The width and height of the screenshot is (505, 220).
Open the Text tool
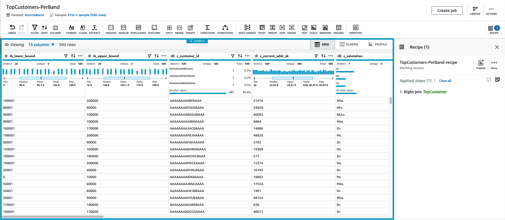coord(305,29)
